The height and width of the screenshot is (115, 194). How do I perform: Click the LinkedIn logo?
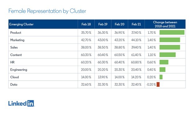(x=21, y=104)
